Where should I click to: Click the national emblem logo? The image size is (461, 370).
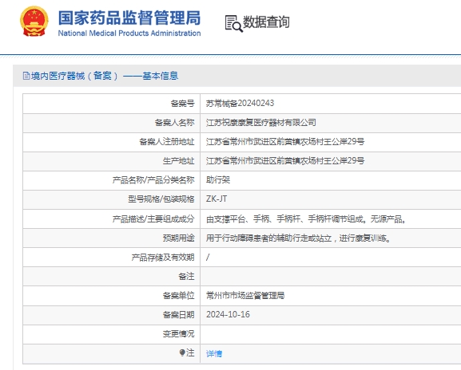coord(34,22)
